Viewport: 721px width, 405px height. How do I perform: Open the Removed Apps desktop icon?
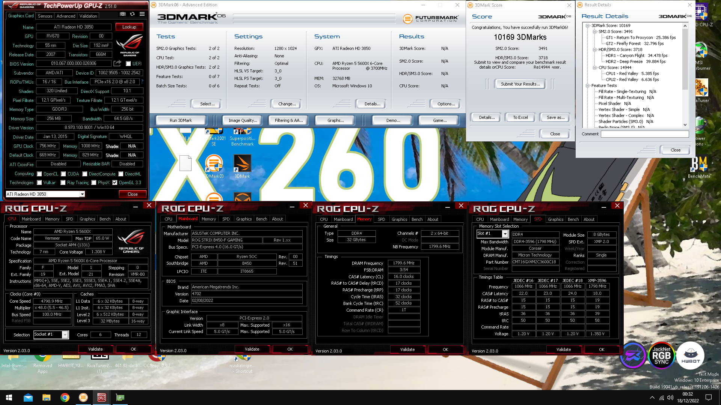click(43, 363)
